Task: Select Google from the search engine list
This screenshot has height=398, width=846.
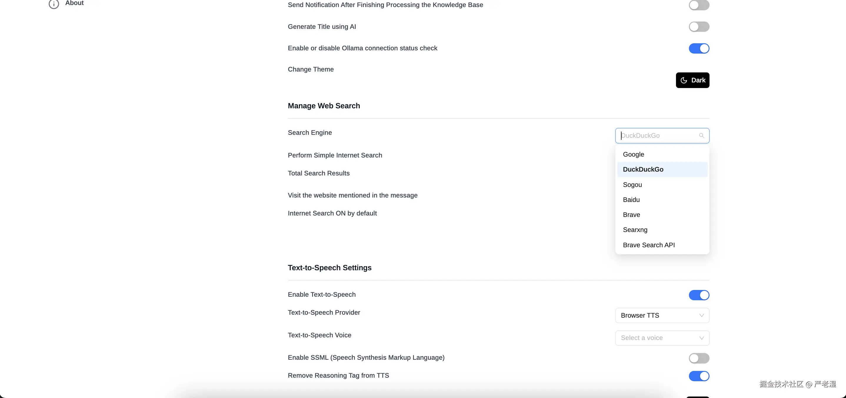Action: coord(634,155)
